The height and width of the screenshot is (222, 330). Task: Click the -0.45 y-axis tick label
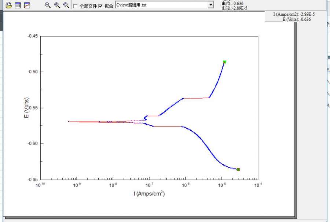[x=33, y=36]
